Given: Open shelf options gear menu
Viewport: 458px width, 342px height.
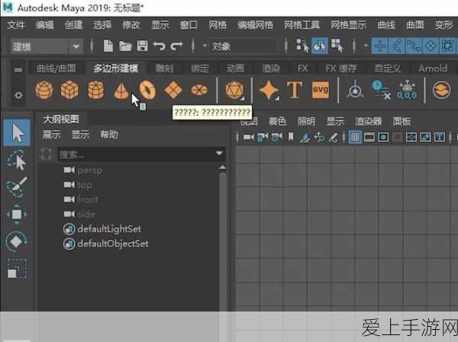Looking at the screenshot, I should coord(18,95).
